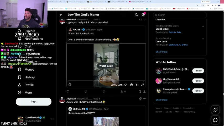Open more options on Auntie timing post
The width and height of the screenshot is (224, 126).
coord(144,99)
